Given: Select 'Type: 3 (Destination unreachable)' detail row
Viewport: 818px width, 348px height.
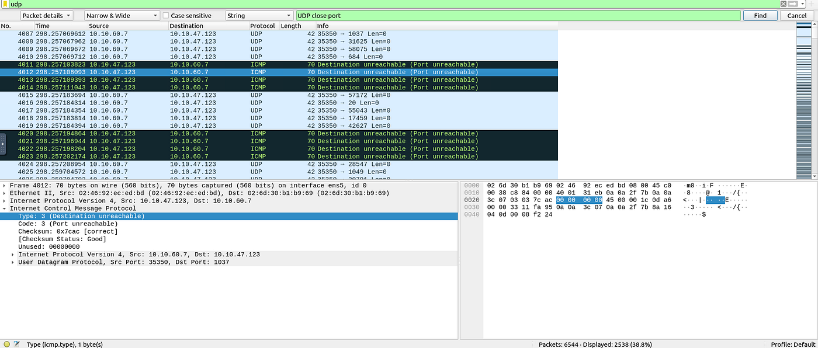Looking at the screenshot, I should coord(228,216).
